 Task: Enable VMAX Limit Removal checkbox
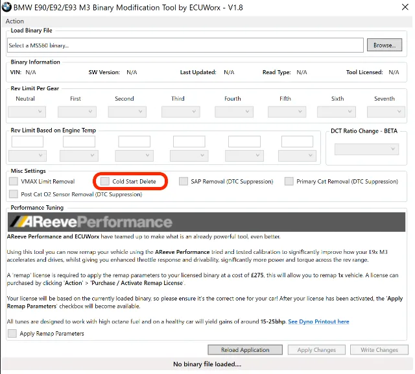(x=13, y=181)
